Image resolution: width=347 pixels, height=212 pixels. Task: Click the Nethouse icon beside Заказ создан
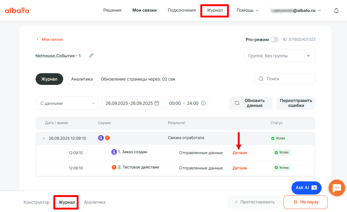[x=114, y=152]
